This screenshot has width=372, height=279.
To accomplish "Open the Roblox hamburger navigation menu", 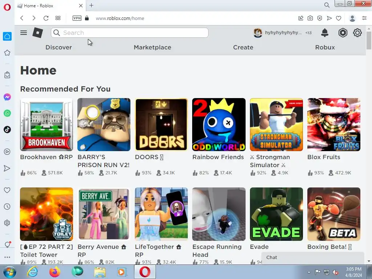I will 24,33.
